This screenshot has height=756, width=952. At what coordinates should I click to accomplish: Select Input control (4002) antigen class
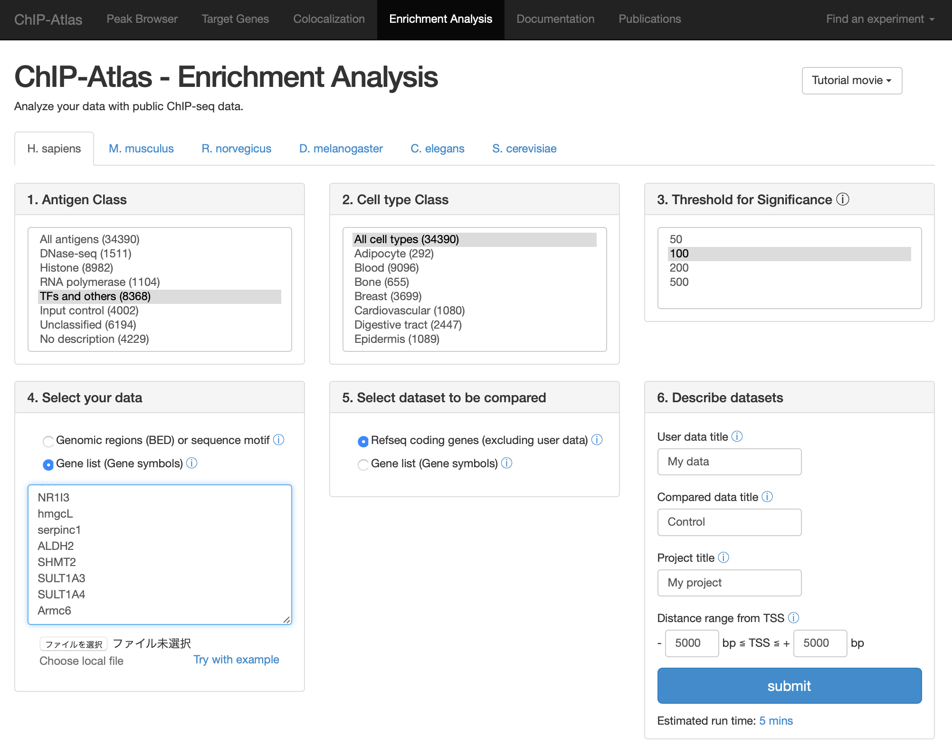[160, 311]
